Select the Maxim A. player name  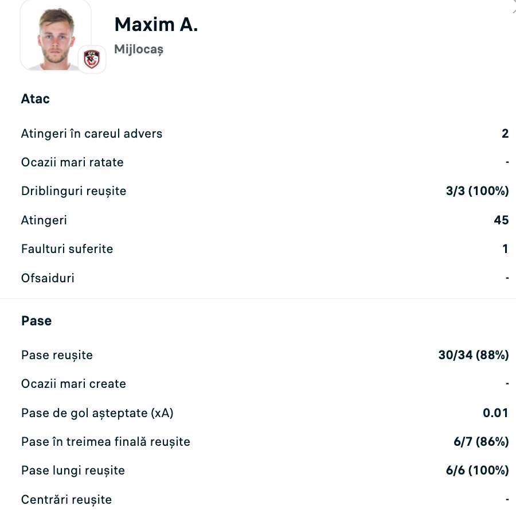coord(155,25)
